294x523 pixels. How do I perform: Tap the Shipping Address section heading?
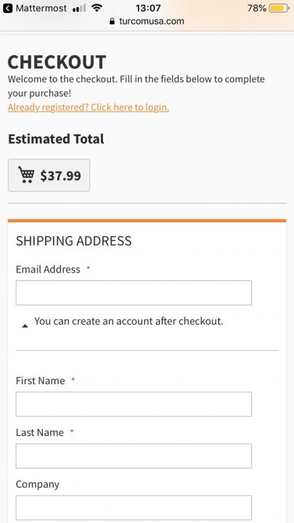[x=73, y=241]
